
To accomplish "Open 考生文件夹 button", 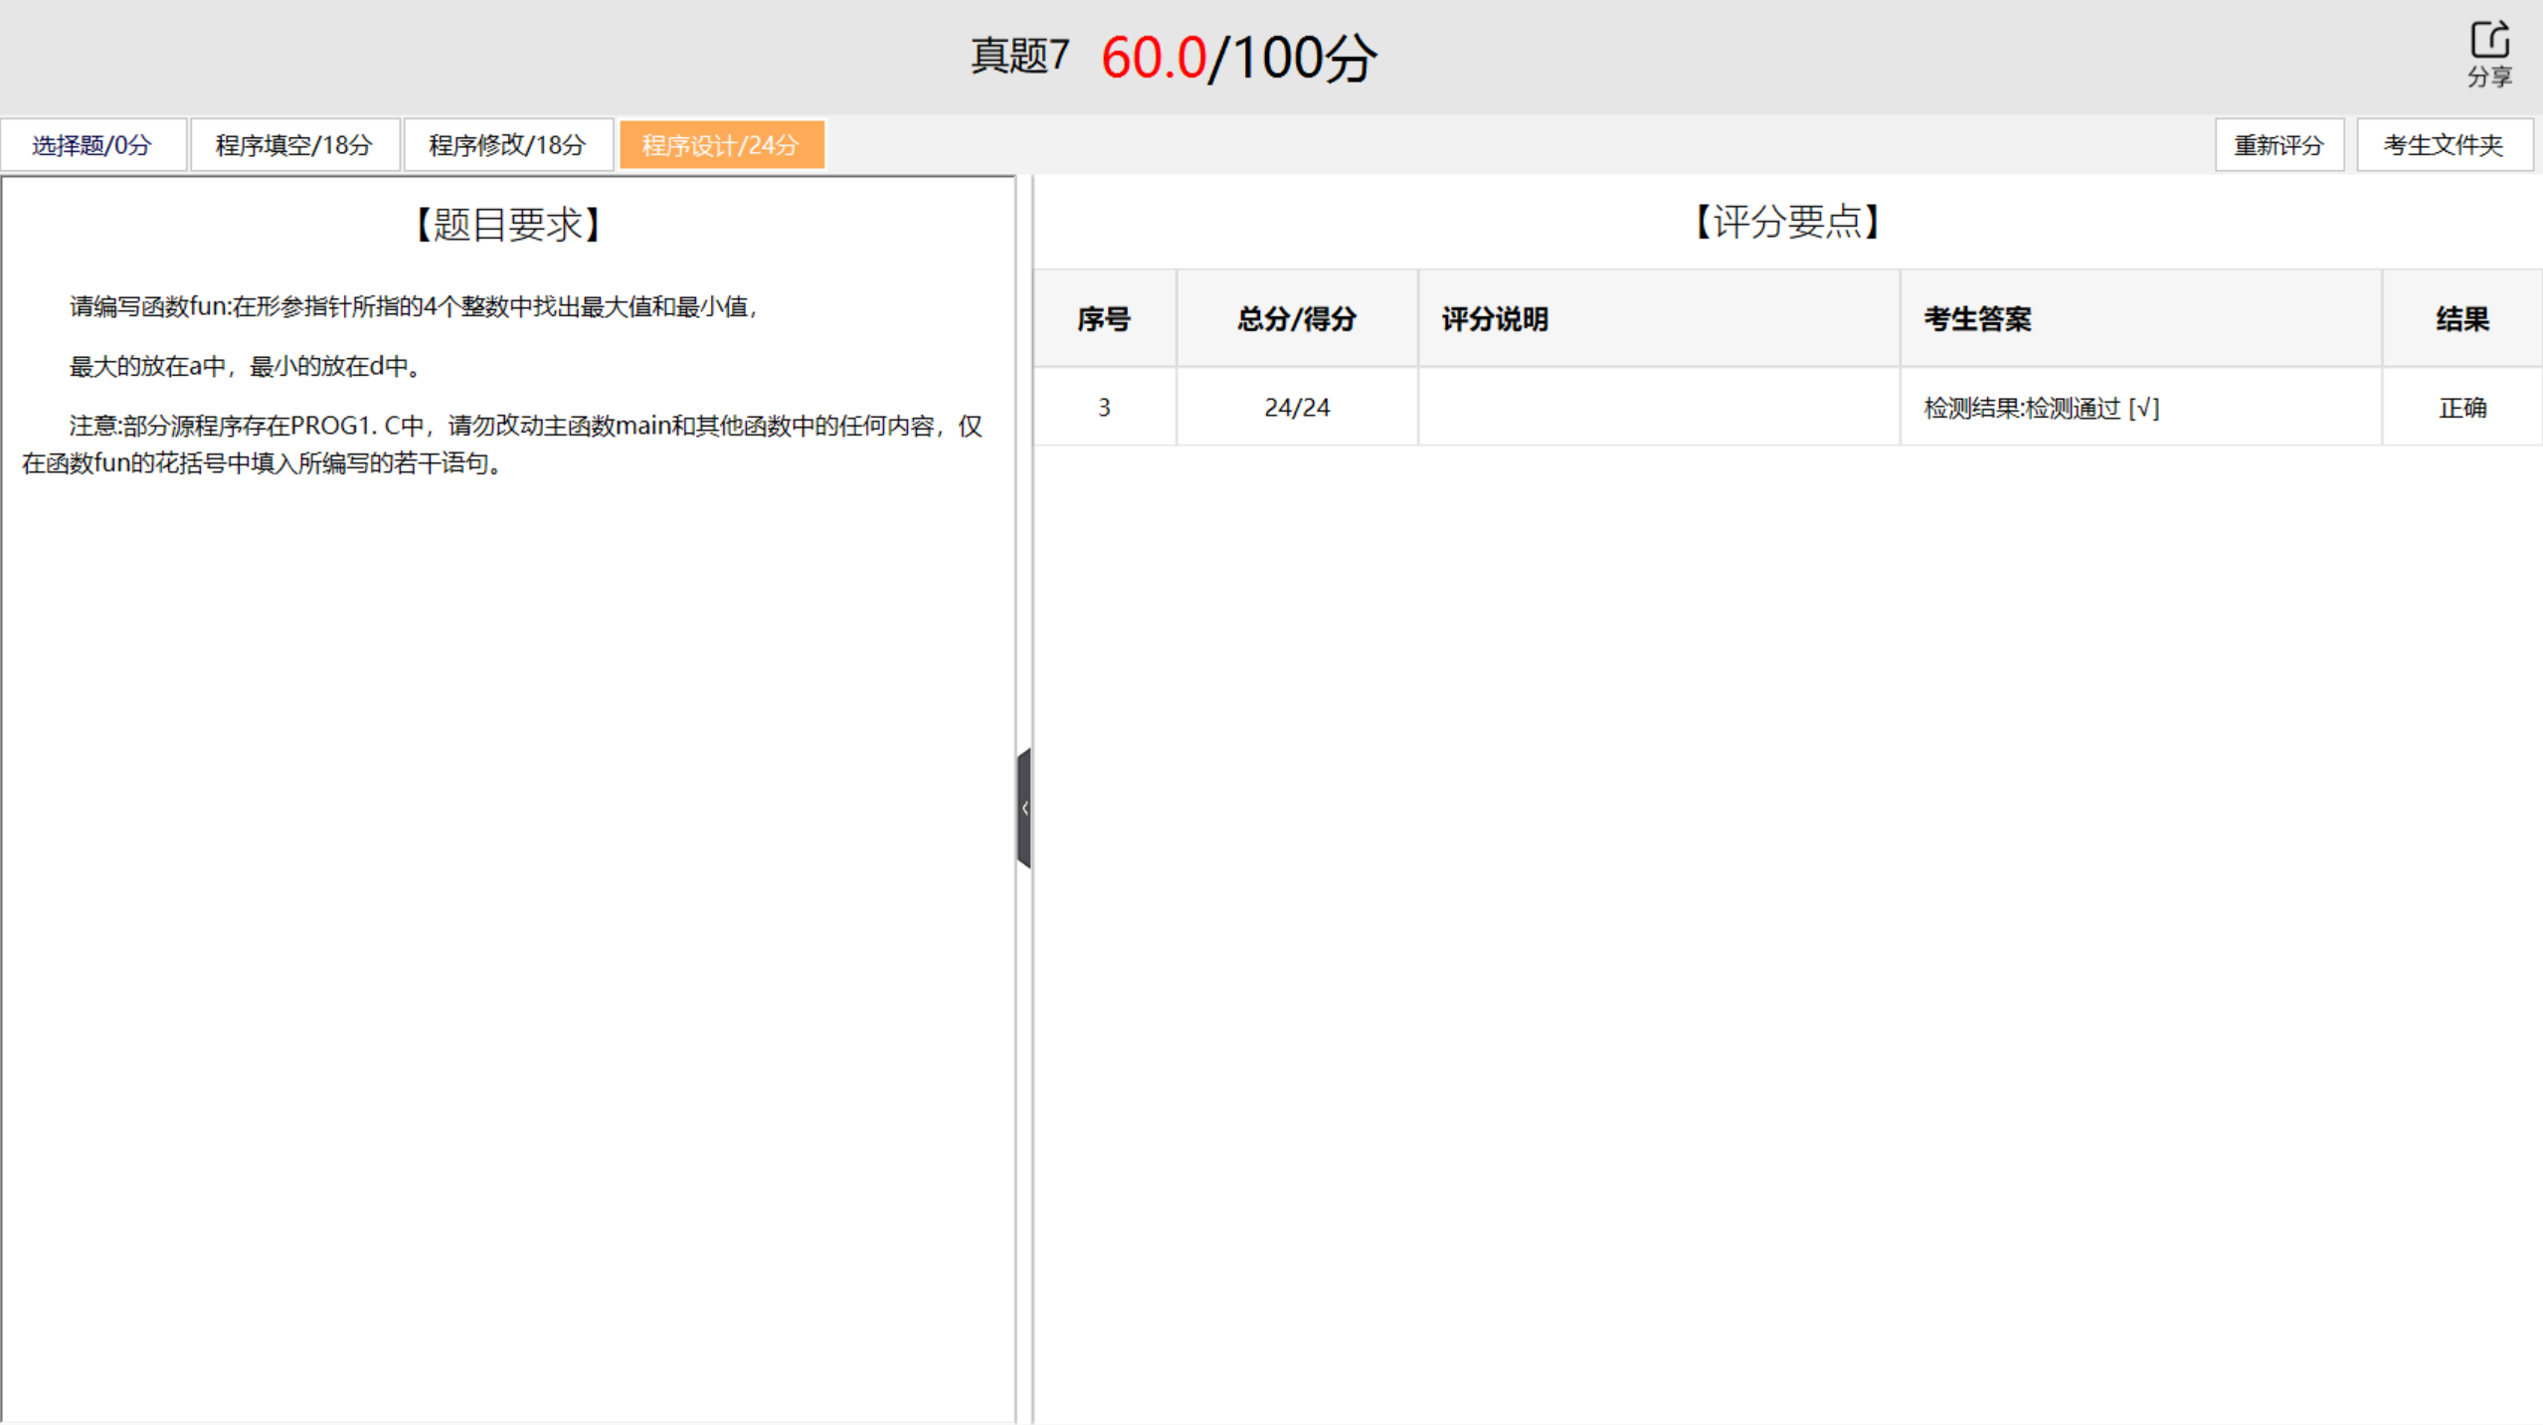I will click(x=2444, y=145).
